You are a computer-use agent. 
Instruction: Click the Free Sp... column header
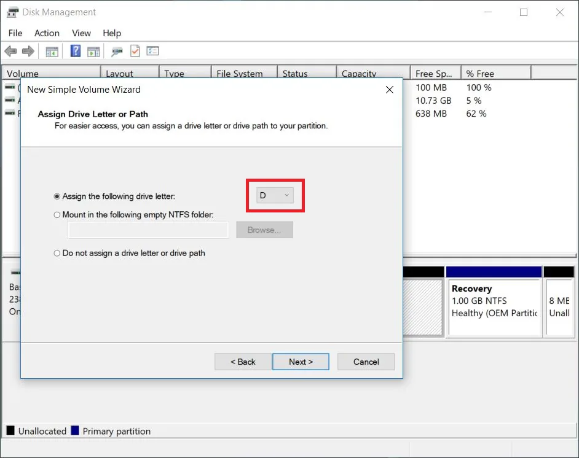point(436,74)
